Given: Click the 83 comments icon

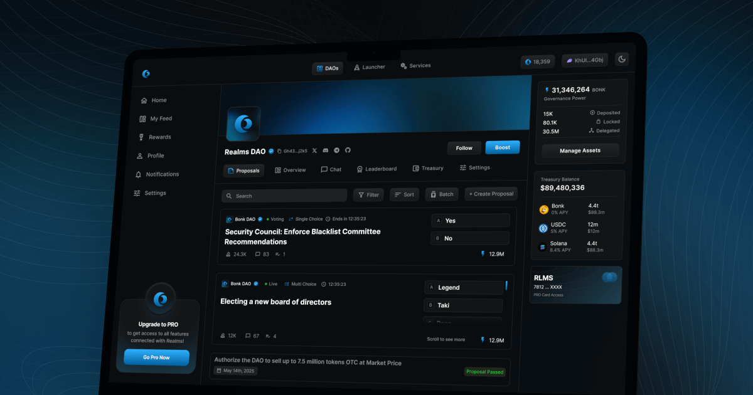Looking at the screenshot, I should (257, 255).
